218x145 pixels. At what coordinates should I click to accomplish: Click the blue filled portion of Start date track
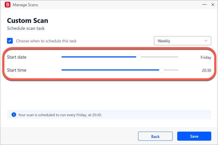(x=99, y=57)
